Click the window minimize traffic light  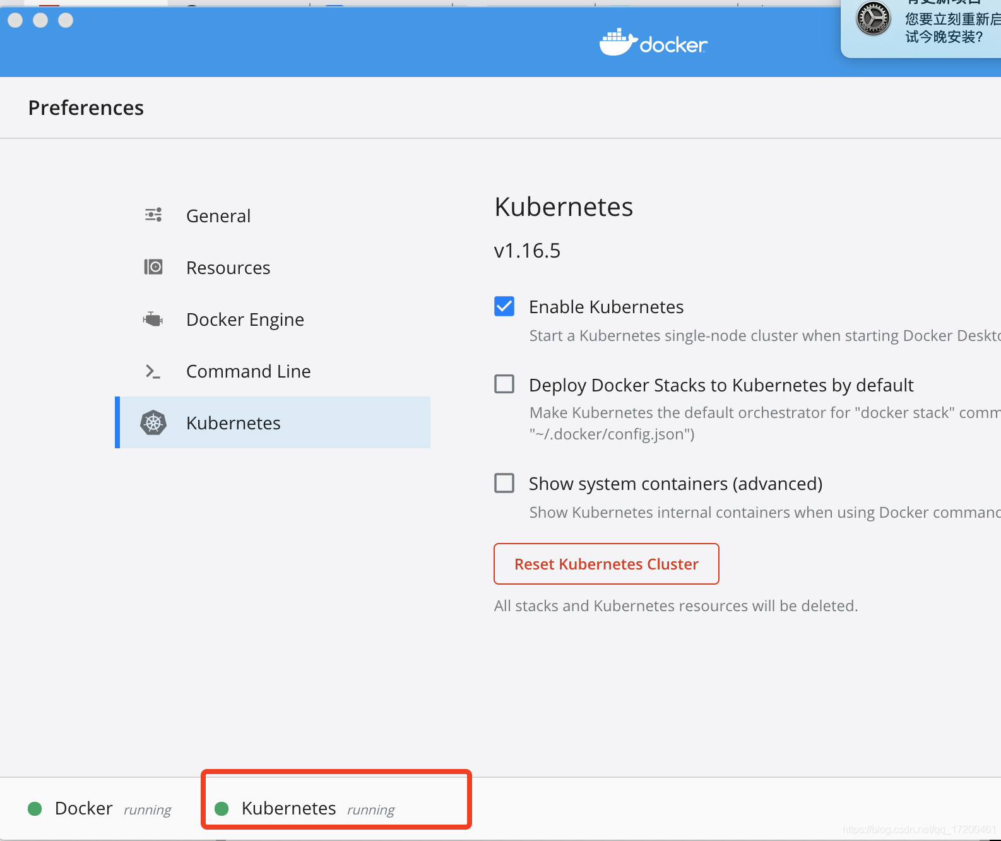click(x=40, y=20)
